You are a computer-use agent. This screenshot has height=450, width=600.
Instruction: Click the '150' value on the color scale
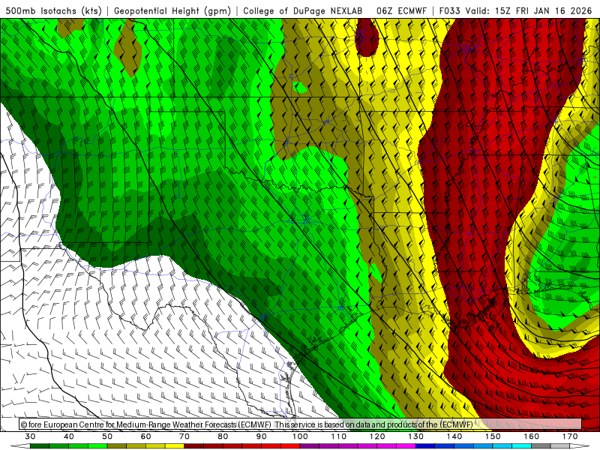[493, 436]
